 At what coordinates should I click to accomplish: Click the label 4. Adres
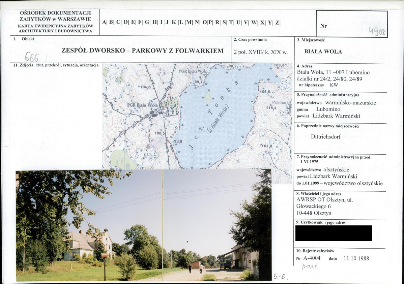coord(305,66)
